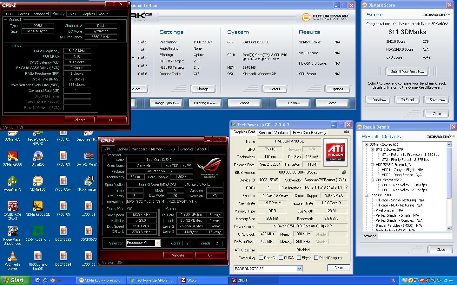Image resolution: width=457 pixels, height=285 pixels.
Task: Select the 7750_05 image file
Action: click(x=63, y=208)
